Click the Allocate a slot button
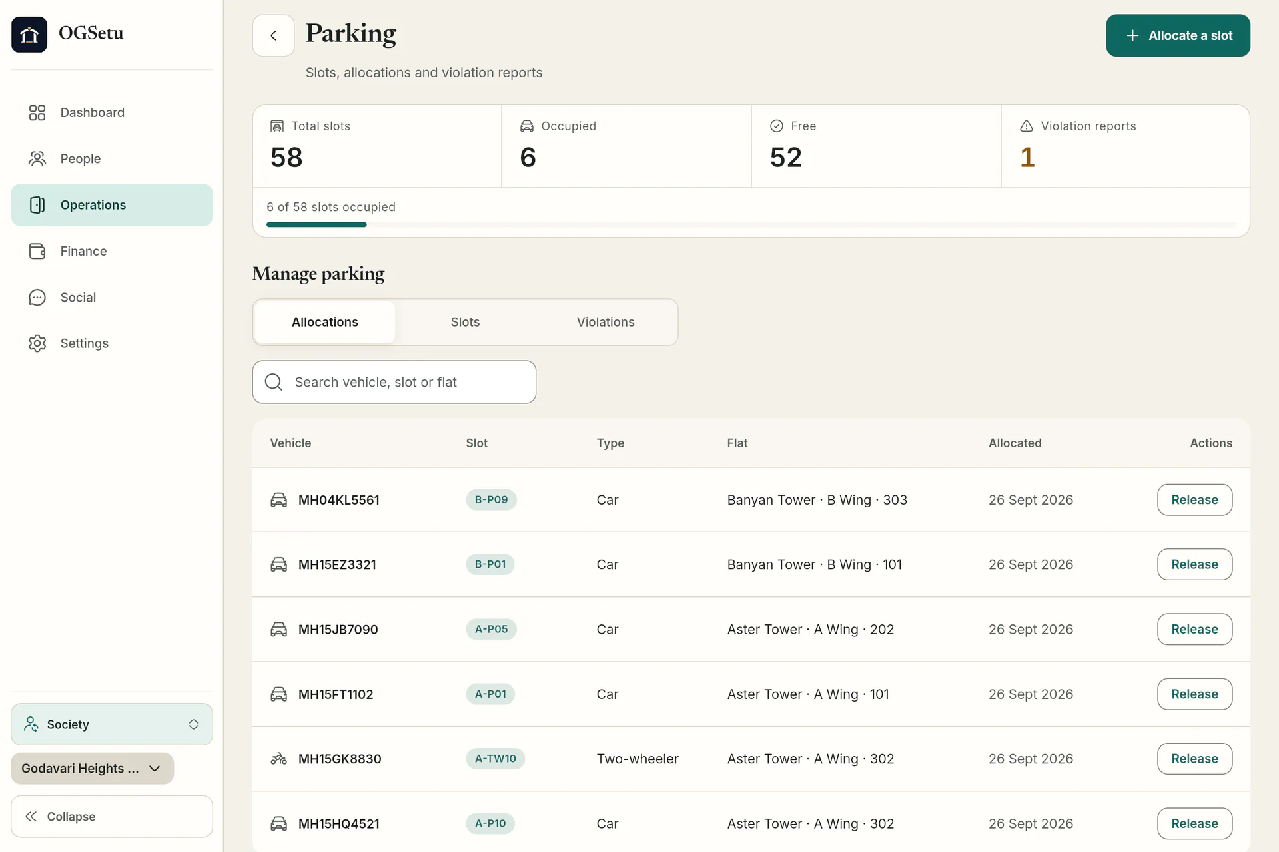 coord(1178,35)
